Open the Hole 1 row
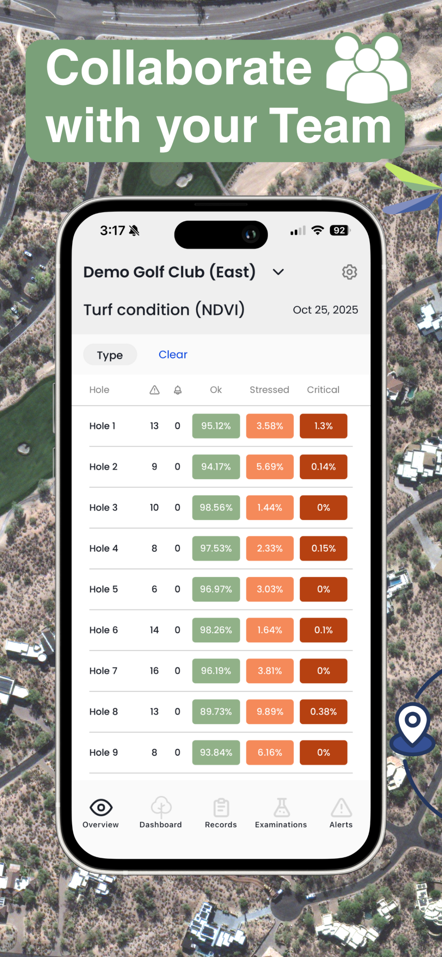The width and height of the screenshot is (442, 957). 221,426
